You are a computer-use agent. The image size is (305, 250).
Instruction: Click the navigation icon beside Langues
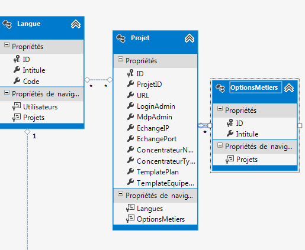coord(130,208)
